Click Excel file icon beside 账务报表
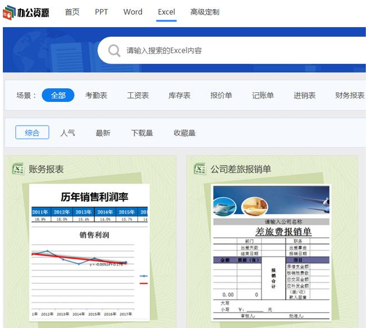The height and width of the screenshot is (328, 367). [x=18, y=169]
